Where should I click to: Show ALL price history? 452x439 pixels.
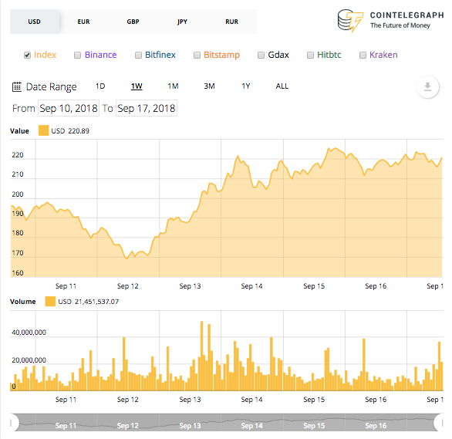(282, 86)
